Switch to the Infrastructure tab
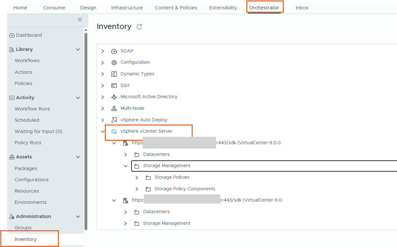The height and width of the screenshot is (247, 397). pos(127,8)
